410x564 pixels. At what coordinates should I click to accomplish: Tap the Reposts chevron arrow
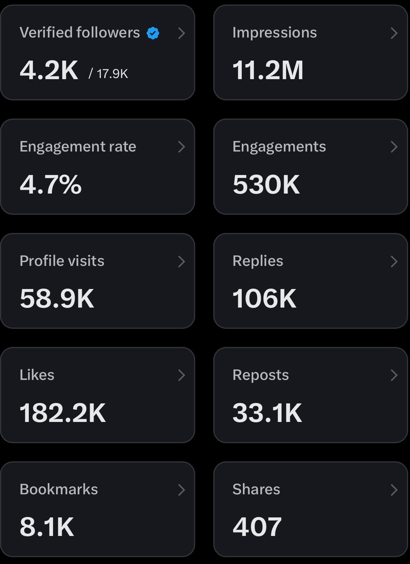coord(394,375)
